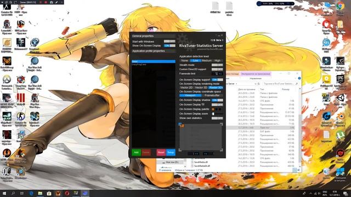Click the Reset button in RivaTuner
This screenshot has width=351, height=197.
coord(161,152)
